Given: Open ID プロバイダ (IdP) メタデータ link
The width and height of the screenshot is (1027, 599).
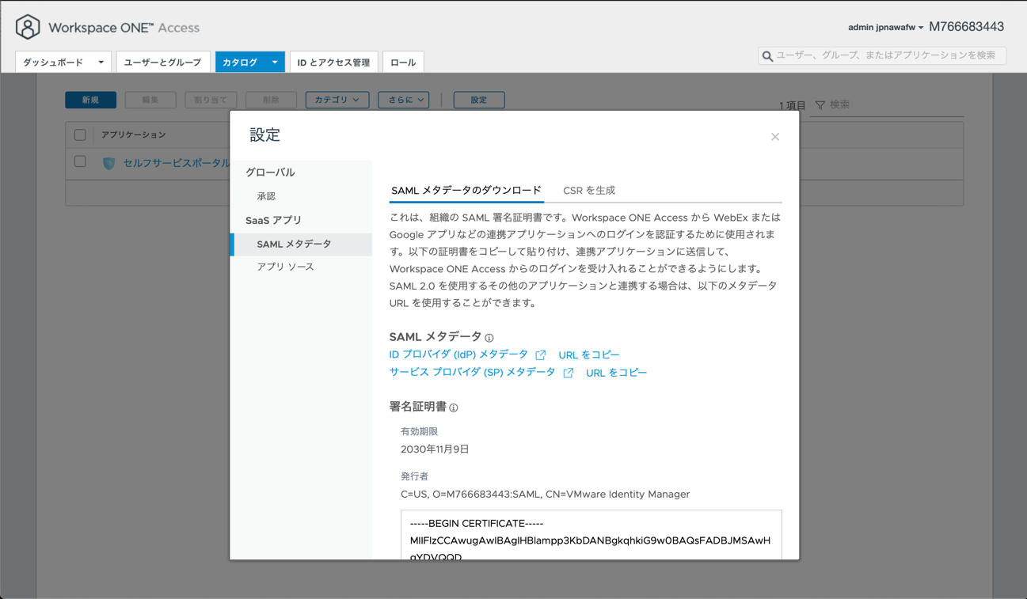Looking at the screenshot, I should coord(458,354).
